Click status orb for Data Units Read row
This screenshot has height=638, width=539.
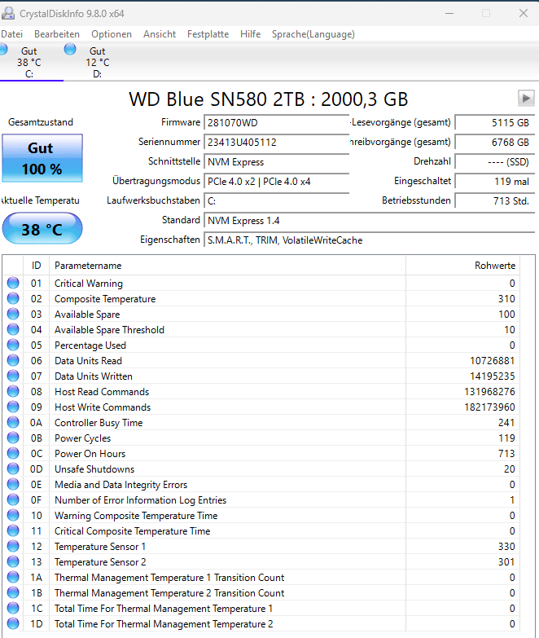13,360
